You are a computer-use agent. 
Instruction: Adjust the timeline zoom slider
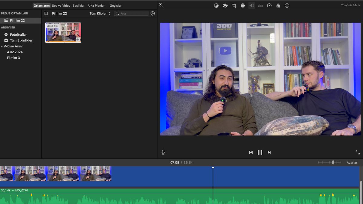click(333, 162)
